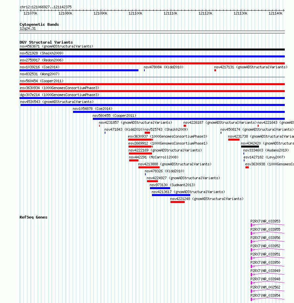Select nsv4231738 gnomAD variant label
This screenshot has width=294, height=303.
tap(261, 137)
